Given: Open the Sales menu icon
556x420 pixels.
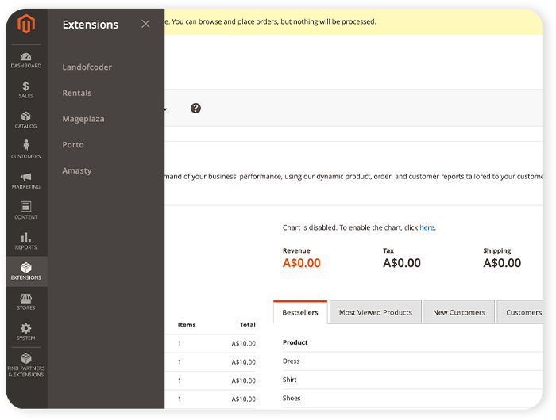Looking at the screenshot, I should [26, 90].
